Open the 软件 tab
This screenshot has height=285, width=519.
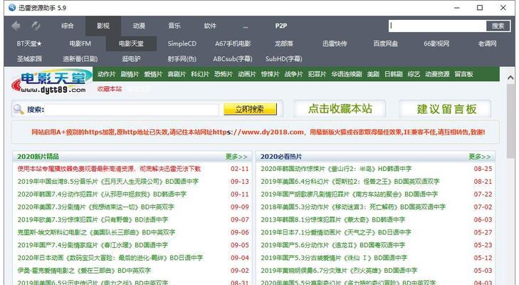[x=210, y=26]
